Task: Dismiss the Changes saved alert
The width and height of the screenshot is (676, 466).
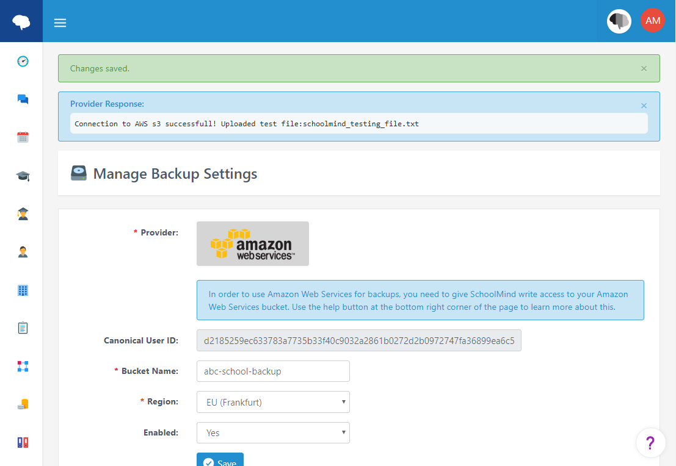Action: click(644, 68)
